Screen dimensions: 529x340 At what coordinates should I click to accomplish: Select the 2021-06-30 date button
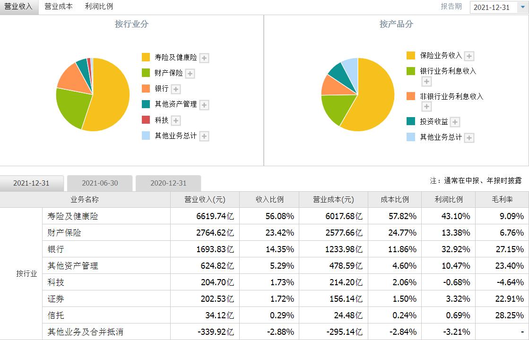click(100, 183)
